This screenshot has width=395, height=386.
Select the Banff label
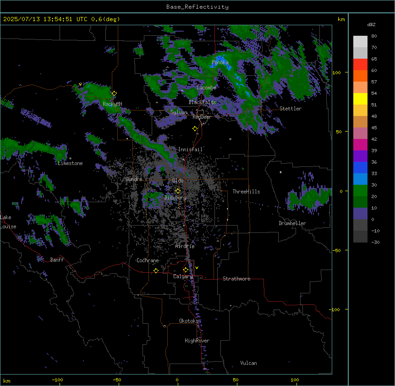57,260
